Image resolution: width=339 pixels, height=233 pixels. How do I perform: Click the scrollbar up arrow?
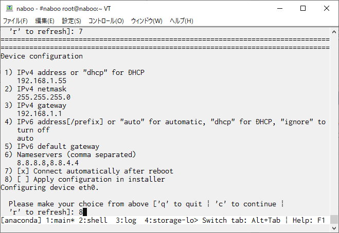point(334,32)
